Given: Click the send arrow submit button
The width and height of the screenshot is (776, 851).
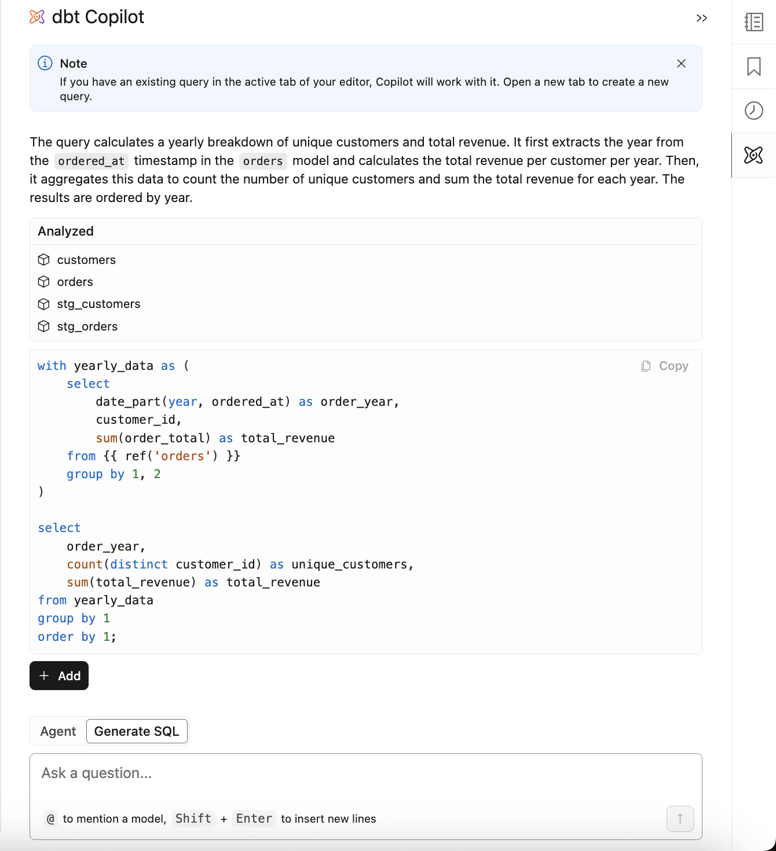Looking at the screenshot, I should tap(680, 819).
